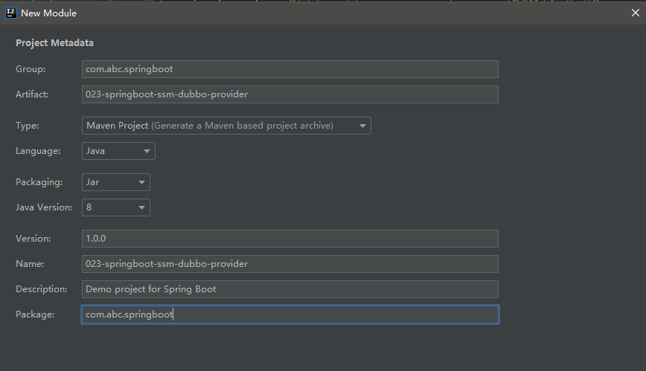646x371 pixels.
Task: Click into the Artifact text field
Action: tap(290, 94)
